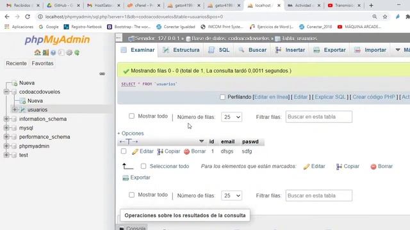The height and width of the screenshot is (230, 410).
Task: Click the site info icon in address bar
Action: pyautogui.click(x=40, y=17)
